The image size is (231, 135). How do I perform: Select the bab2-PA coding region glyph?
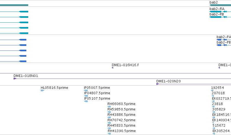point(219,40)
